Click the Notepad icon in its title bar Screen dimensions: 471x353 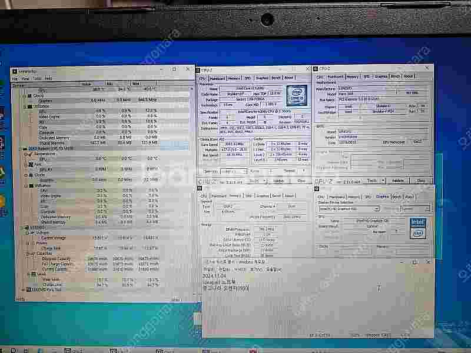pyautogui.click(x=205, y=262)
